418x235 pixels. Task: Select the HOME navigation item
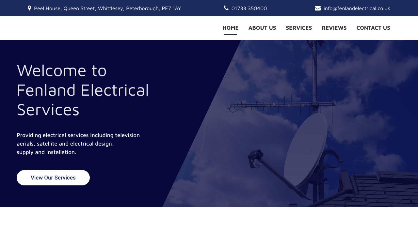pos(231,27)
